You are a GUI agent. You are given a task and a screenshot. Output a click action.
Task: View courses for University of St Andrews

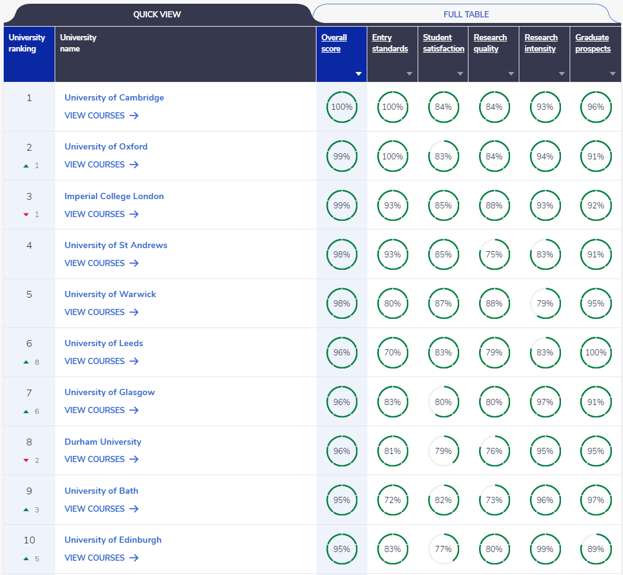tap(101, 263)
